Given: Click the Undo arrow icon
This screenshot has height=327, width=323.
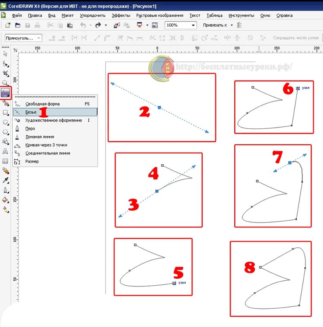Looking at the screenshot, I should (x=83, y=25).
